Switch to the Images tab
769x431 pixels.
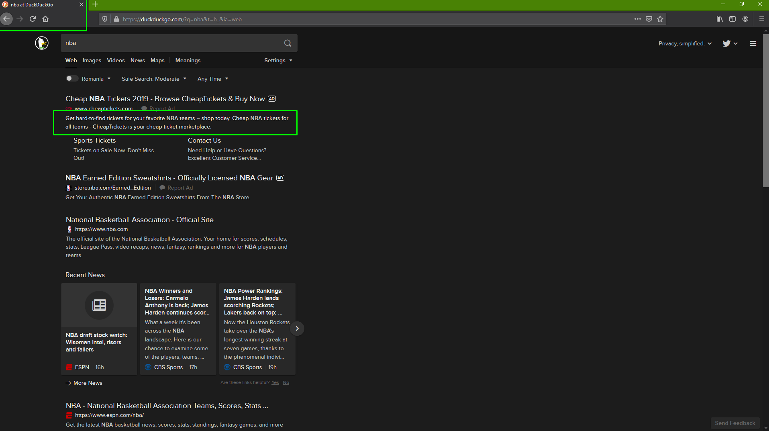pos(92,60)
